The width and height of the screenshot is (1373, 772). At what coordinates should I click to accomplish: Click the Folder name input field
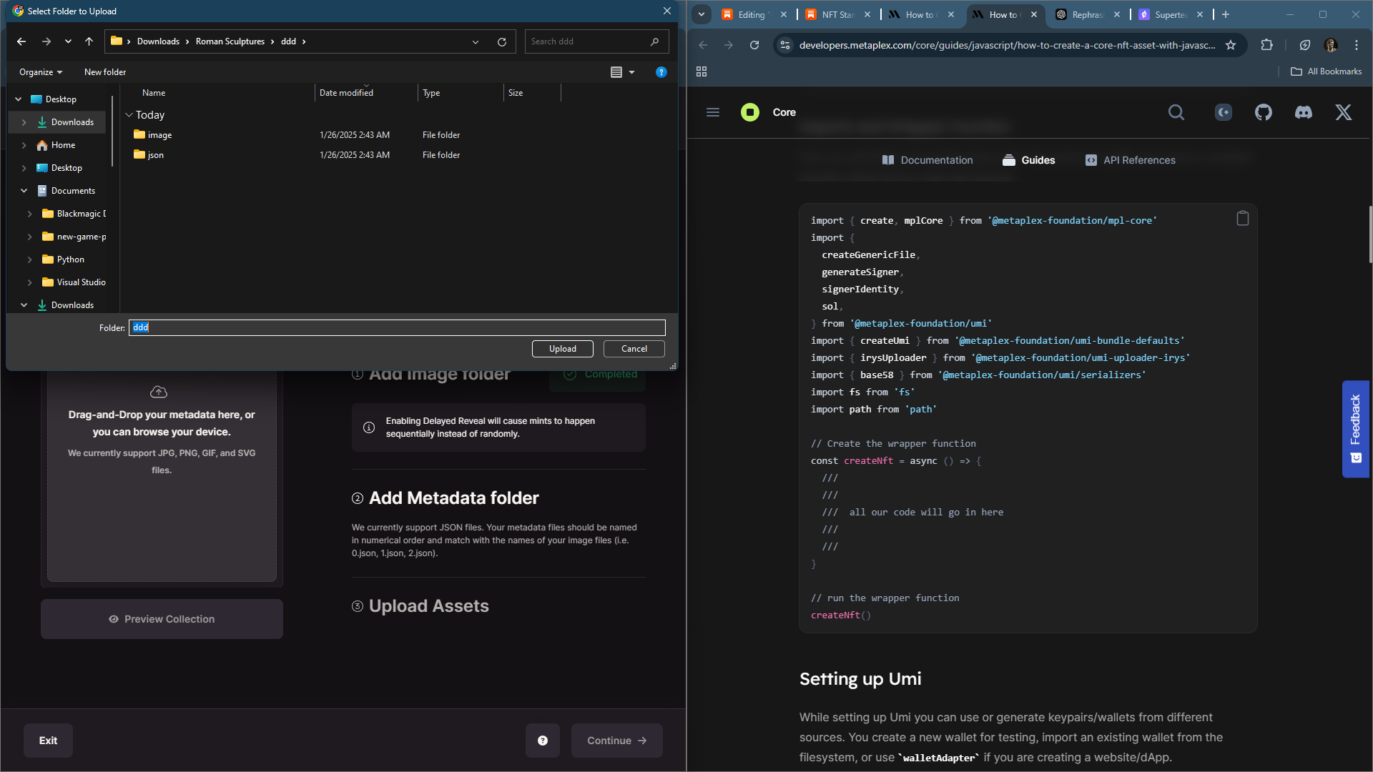click(397, 327)
